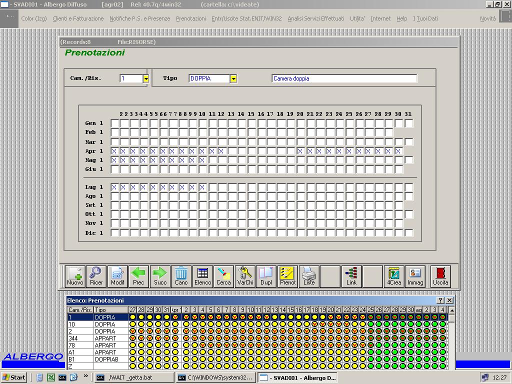
Task: Click the VarChi keys icon
Action: point(245,276)
